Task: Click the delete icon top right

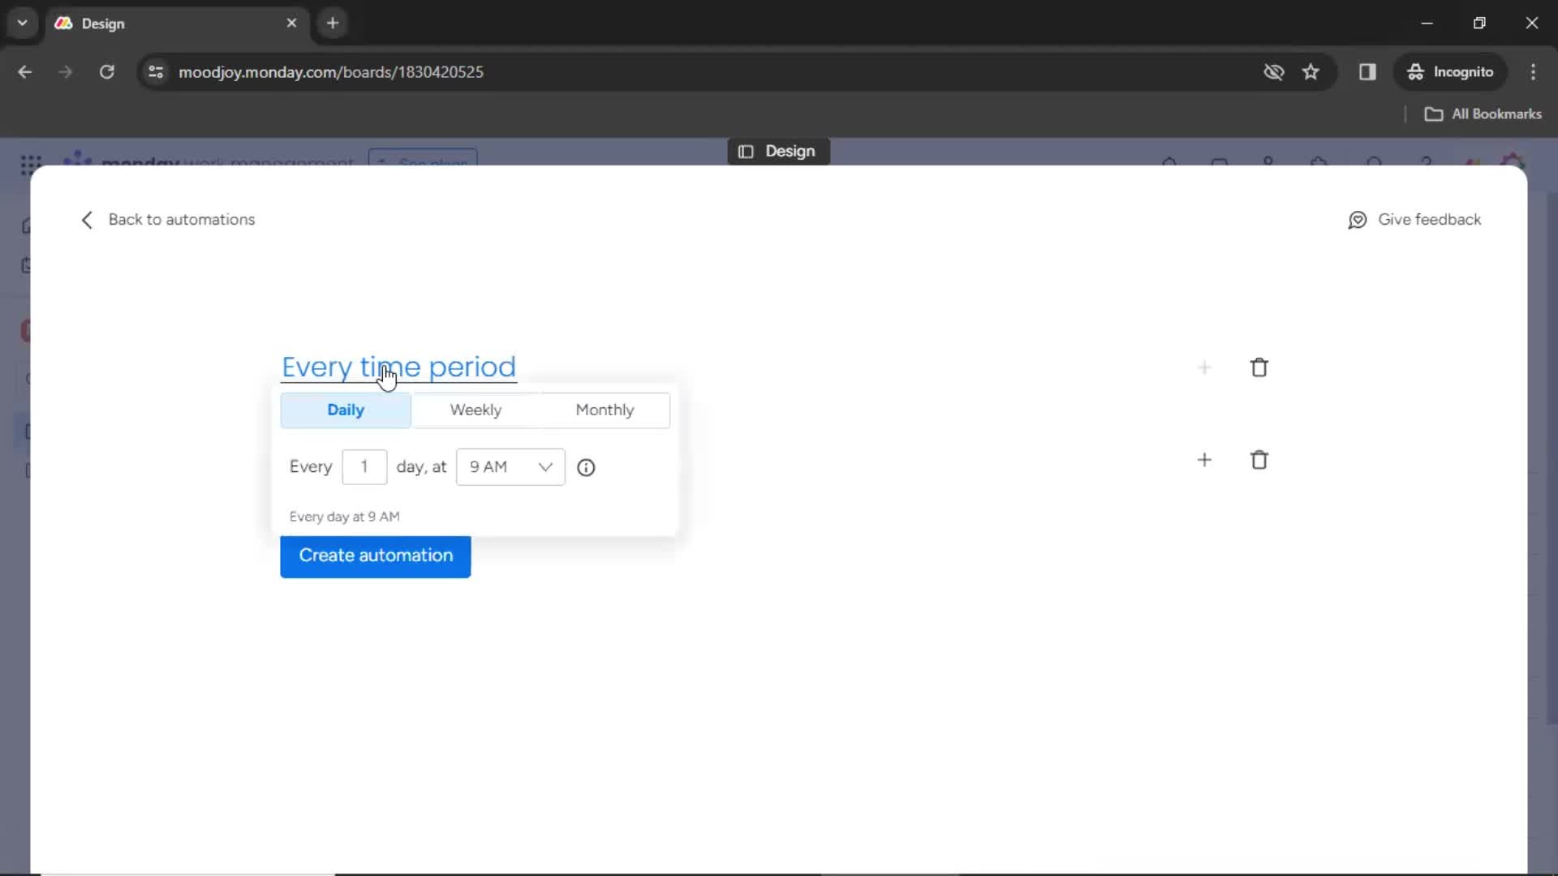Action: [1259, 367]
